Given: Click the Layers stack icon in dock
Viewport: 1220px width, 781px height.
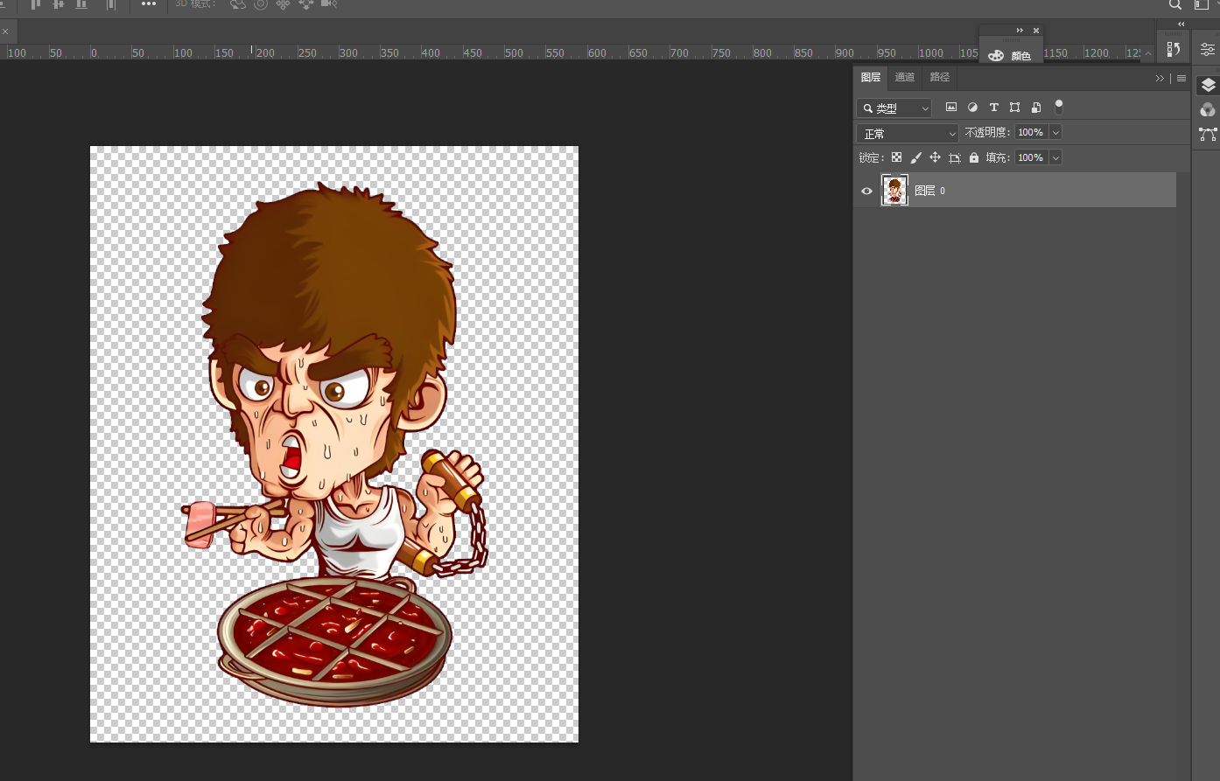Looking at the screenshot, I should (x=1208, y=85).
